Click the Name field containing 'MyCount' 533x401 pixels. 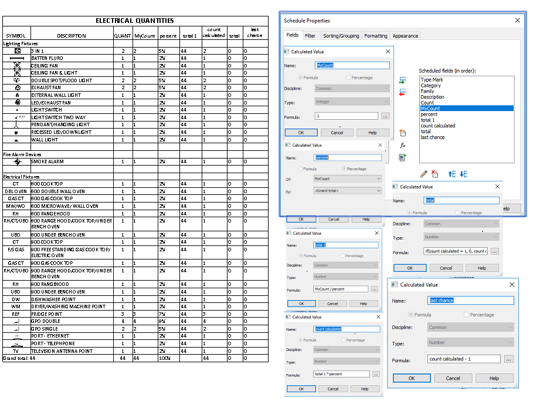[352, 65]
